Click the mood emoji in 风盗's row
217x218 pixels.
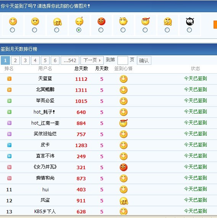pos(124,201)
